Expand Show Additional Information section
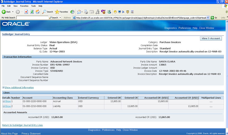 click(x=19, y=88)
